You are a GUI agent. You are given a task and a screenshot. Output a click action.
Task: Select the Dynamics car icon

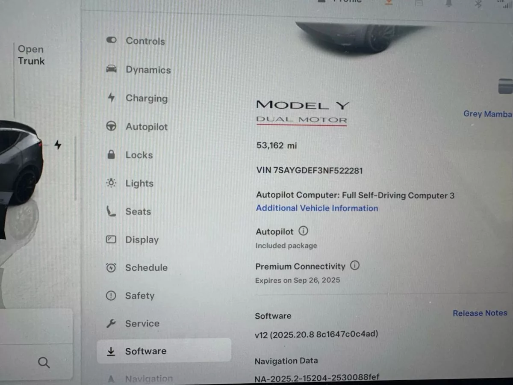click(x=111, y=69)
